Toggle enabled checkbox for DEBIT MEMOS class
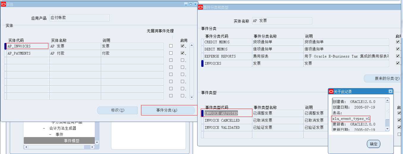The image size is (403, 154). coord(398,49)
